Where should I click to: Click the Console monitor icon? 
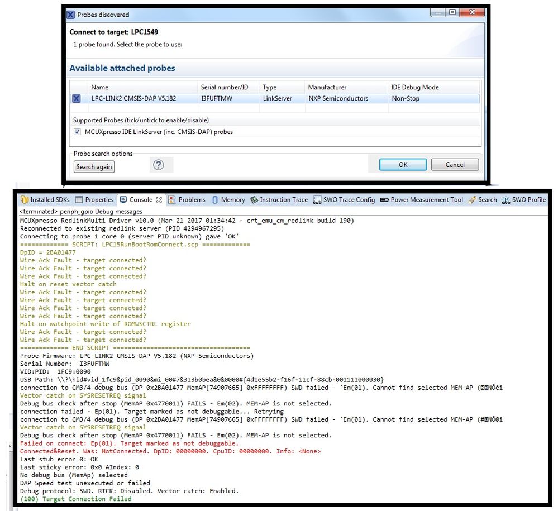pyautogui.click(x=123, y=199)
